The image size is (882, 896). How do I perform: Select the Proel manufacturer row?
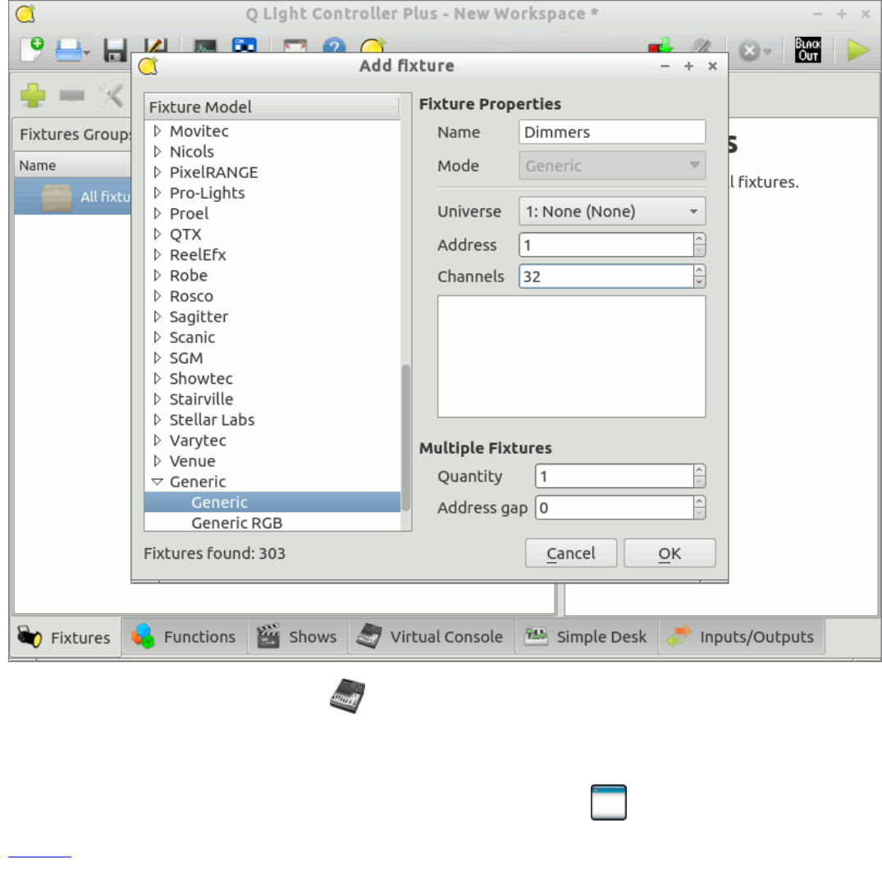pos(272,213)
